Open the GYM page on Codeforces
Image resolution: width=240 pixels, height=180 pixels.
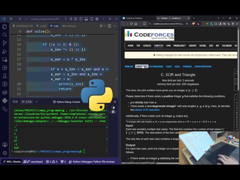[x=168, y=46]
